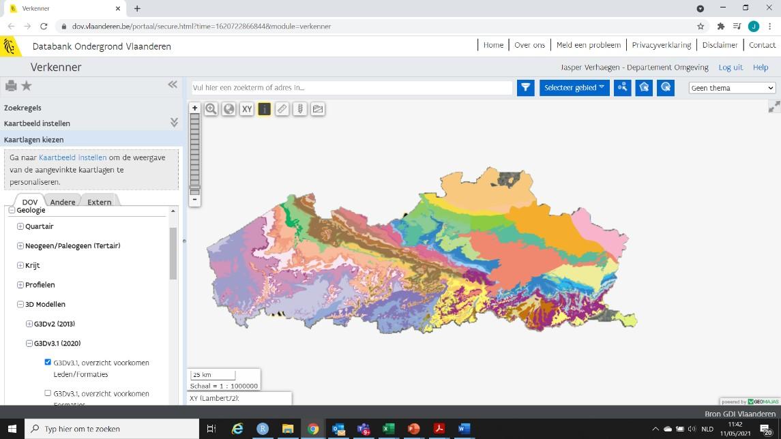
Task: Click the printer icon
Action: click(x=11, y=86)
